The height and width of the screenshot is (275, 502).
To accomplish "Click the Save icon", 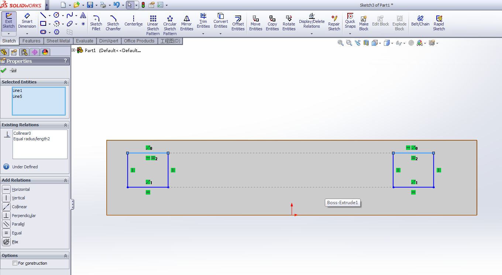I will pyautogui.click(x=90, y=5).
